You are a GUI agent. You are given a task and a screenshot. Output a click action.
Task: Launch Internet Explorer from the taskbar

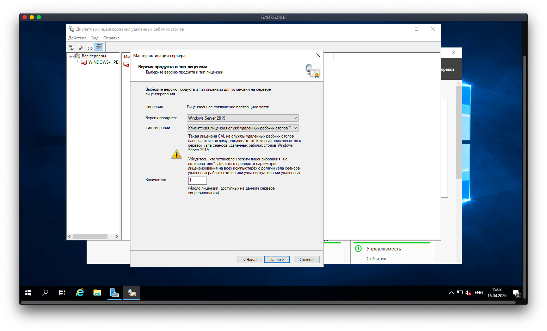point(80,293)
